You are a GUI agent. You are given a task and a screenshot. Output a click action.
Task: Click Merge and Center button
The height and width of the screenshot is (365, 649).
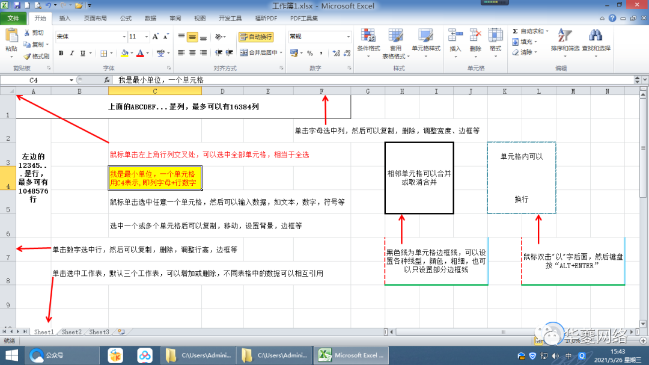click(258, 53)
